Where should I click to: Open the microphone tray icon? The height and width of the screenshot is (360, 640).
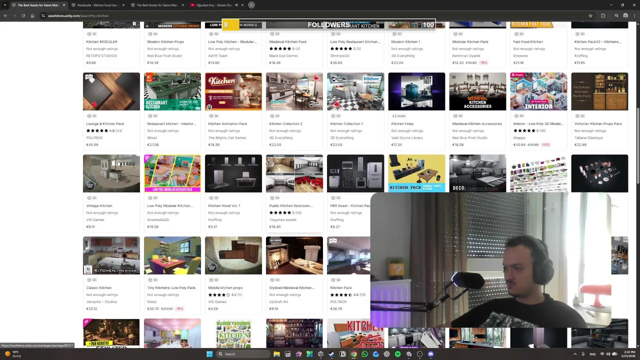pyautogui.click(x=583, y=354)
